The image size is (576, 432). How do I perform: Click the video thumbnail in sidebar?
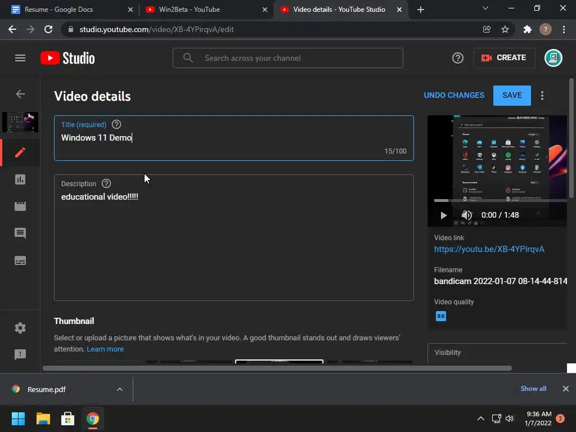tap(20, 122)
